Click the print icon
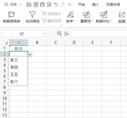This screenshot has width=127, height=118. click(42, 4)
